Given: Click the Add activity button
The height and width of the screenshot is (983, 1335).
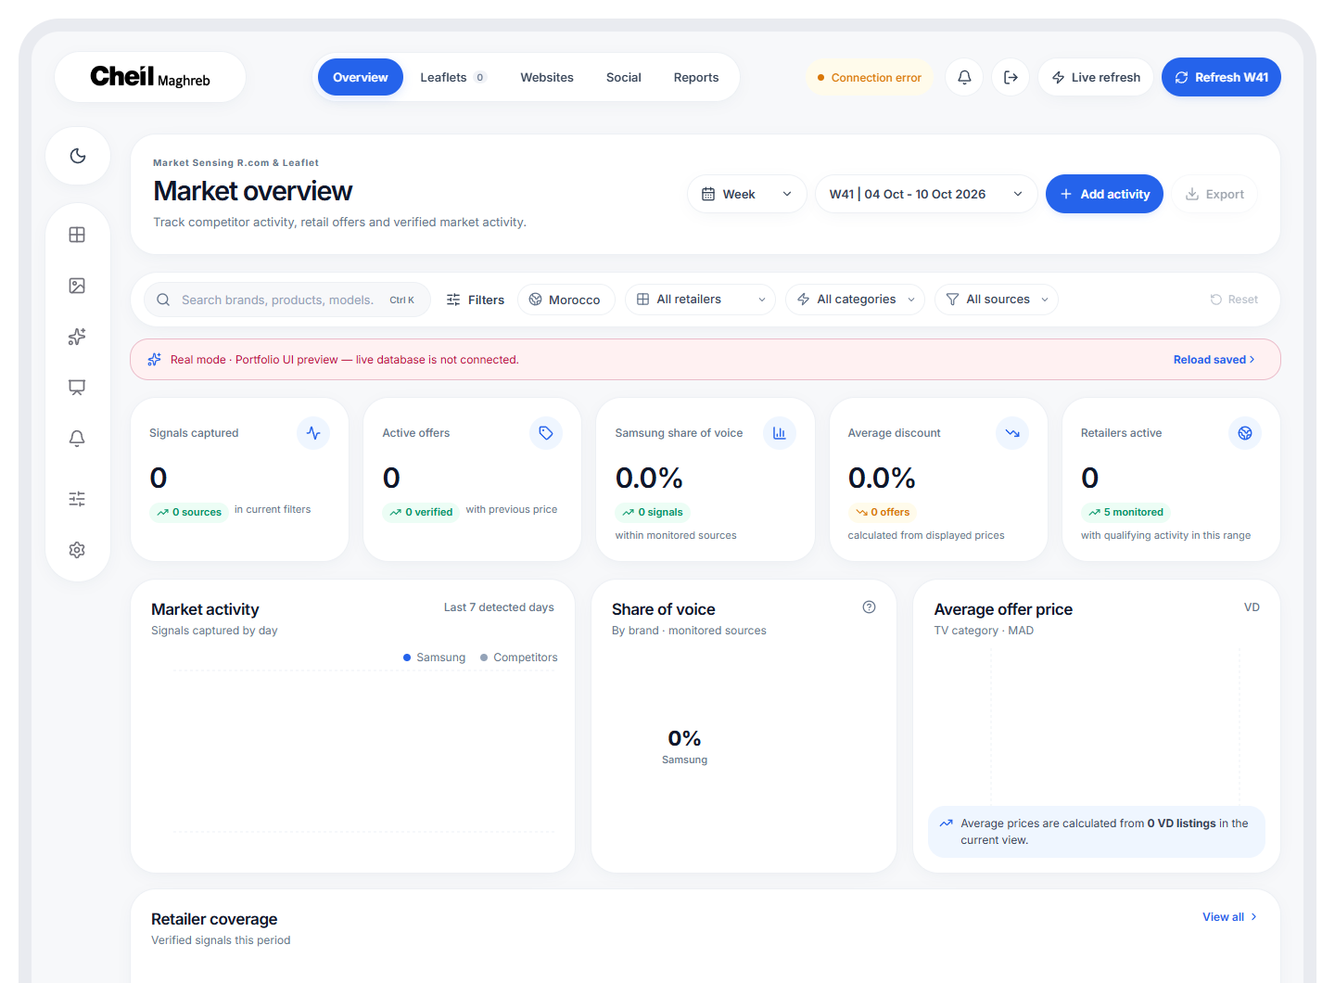Looking at the screenshot, I should click(1104, 194).
